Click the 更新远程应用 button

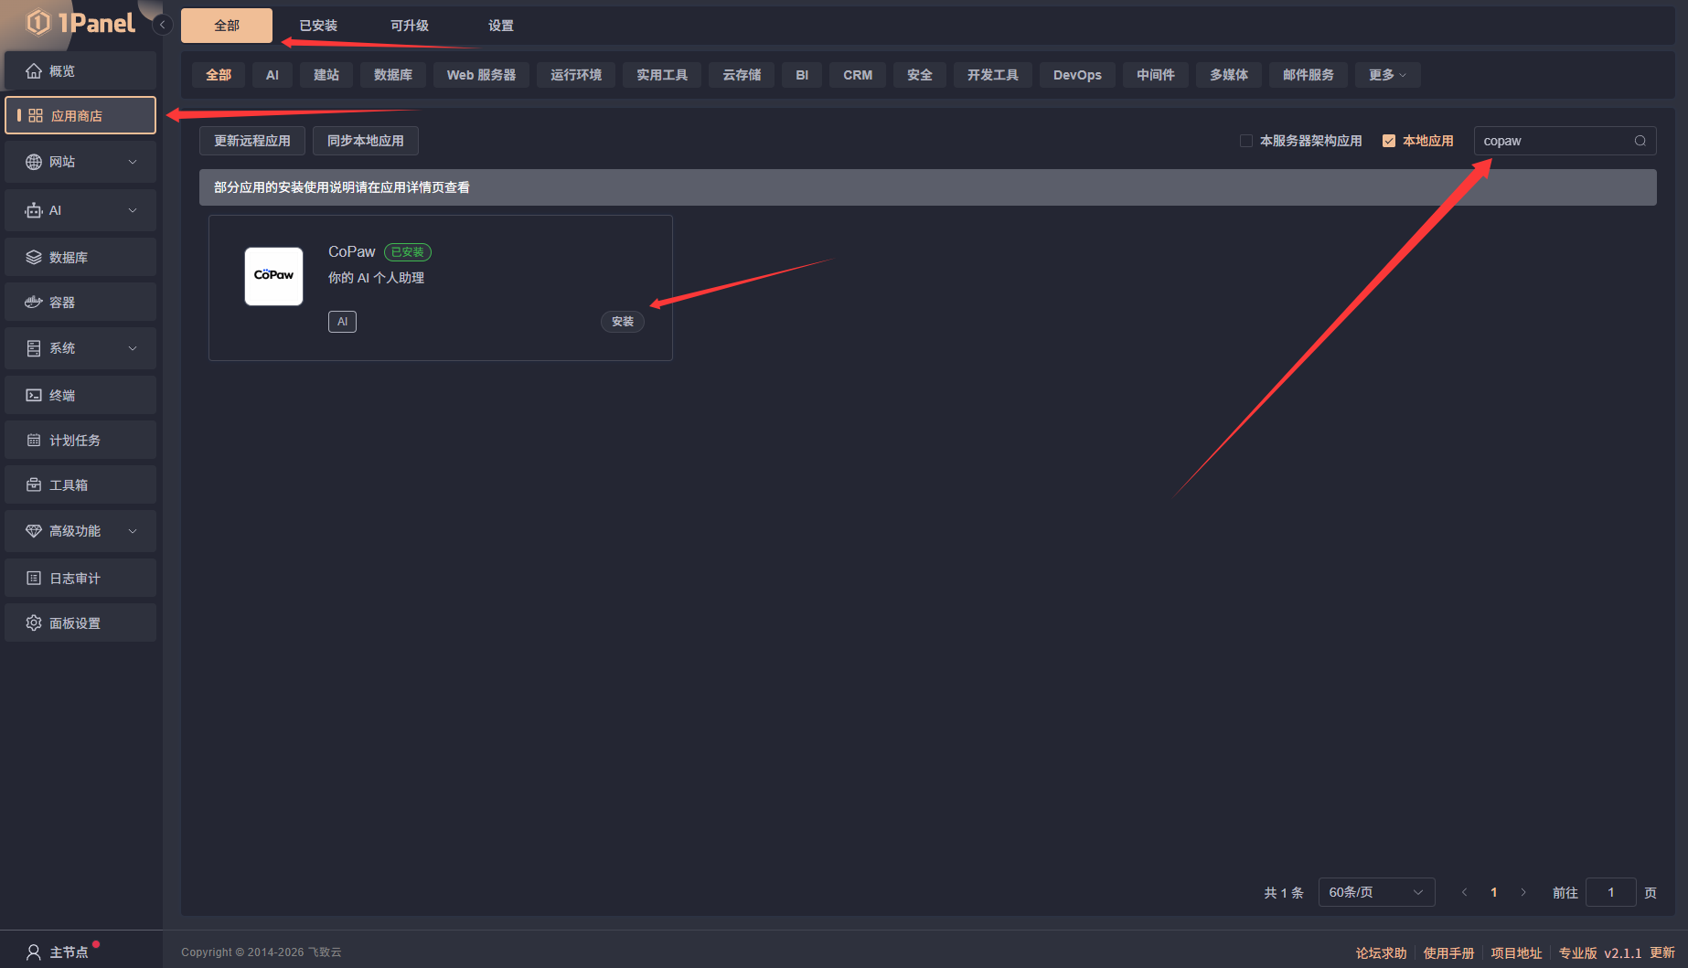(x=252, y=141)
